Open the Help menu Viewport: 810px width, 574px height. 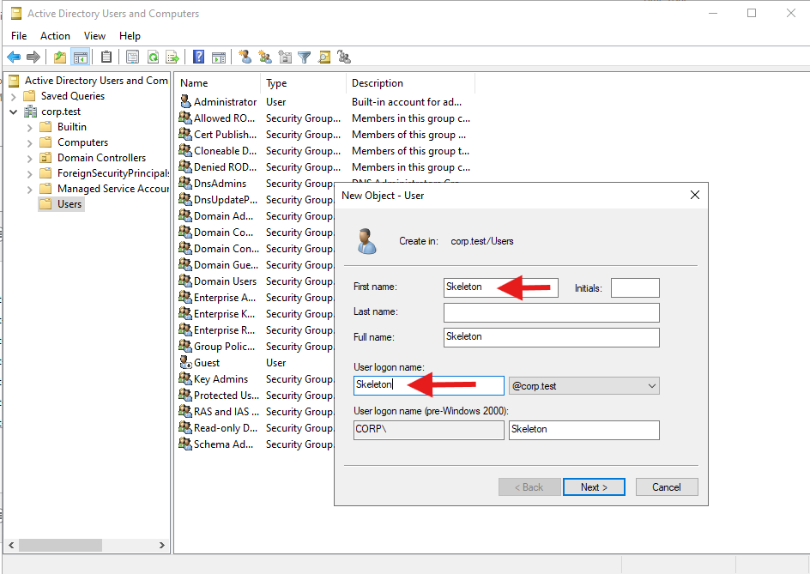tap(130, 36)
